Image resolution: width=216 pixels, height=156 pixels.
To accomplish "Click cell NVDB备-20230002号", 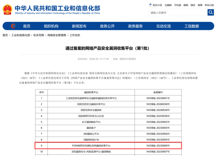I will point(158,122).
